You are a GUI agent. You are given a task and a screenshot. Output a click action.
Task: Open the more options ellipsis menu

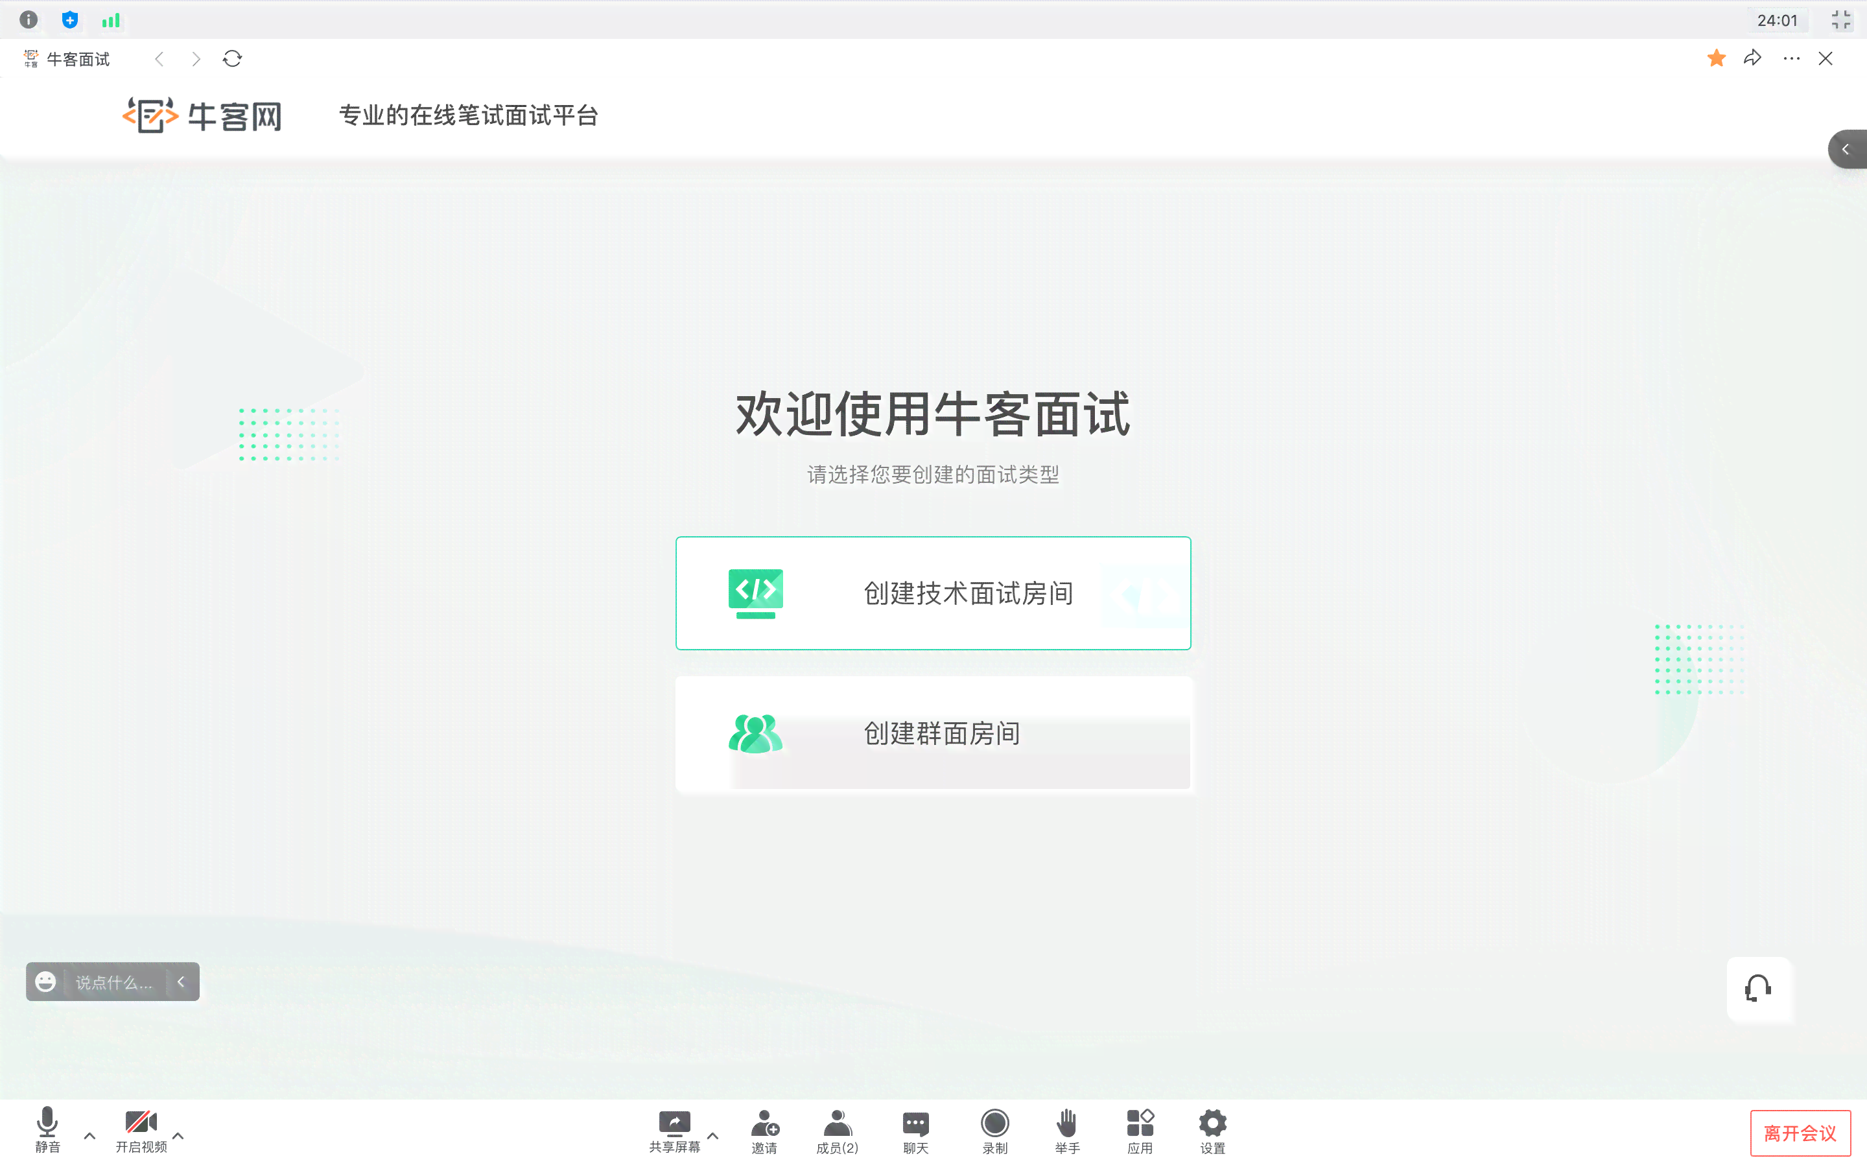(x=1791, y=58)
